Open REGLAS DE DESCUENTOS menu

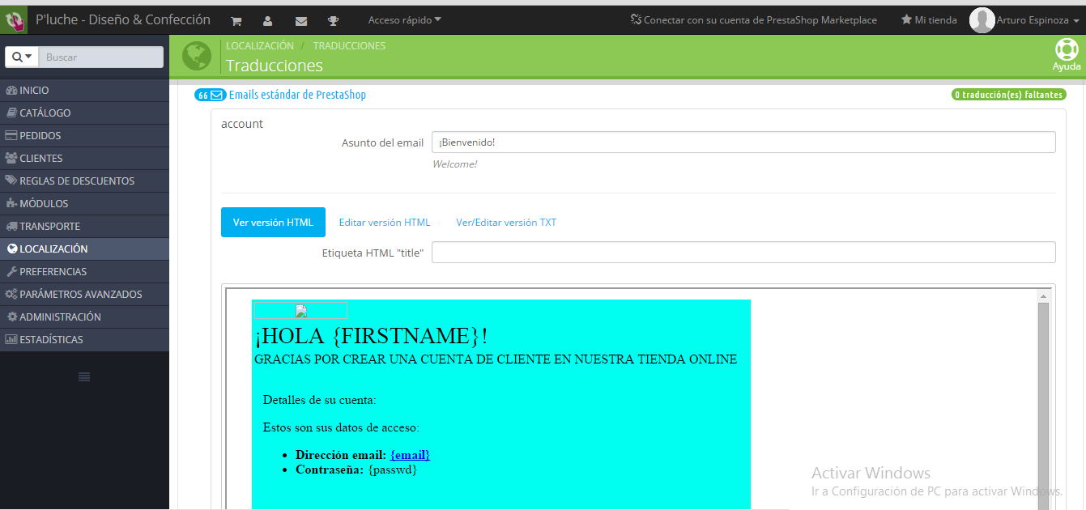click(x=84, y=181)
